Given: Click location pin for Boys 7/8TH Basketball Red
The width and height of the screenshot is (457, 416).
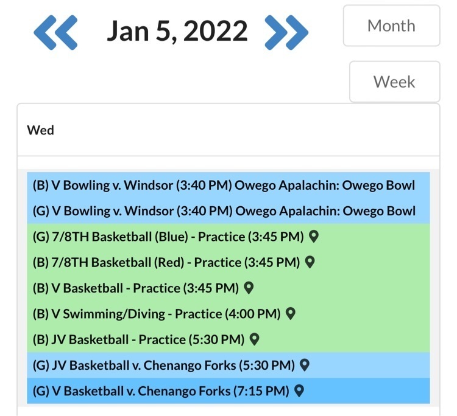Looking at the screenshot, I should [x=310, y=262].
